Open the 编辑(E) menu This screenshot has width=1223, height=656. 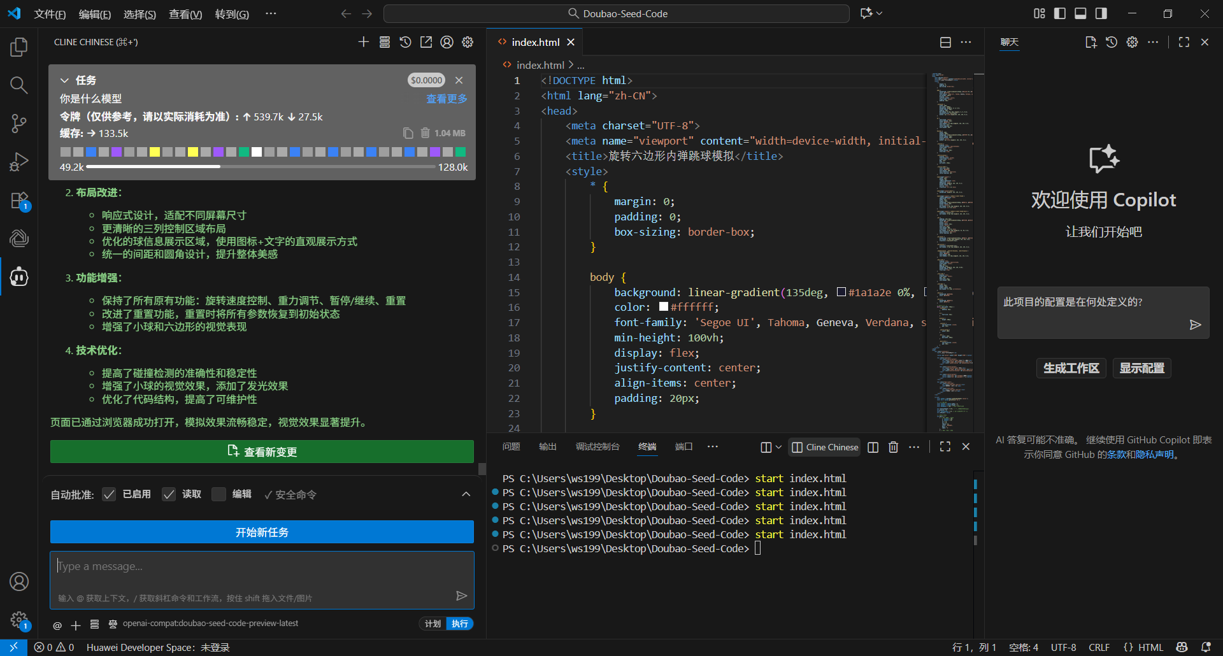pyautogui.click(x=94, y=14)
